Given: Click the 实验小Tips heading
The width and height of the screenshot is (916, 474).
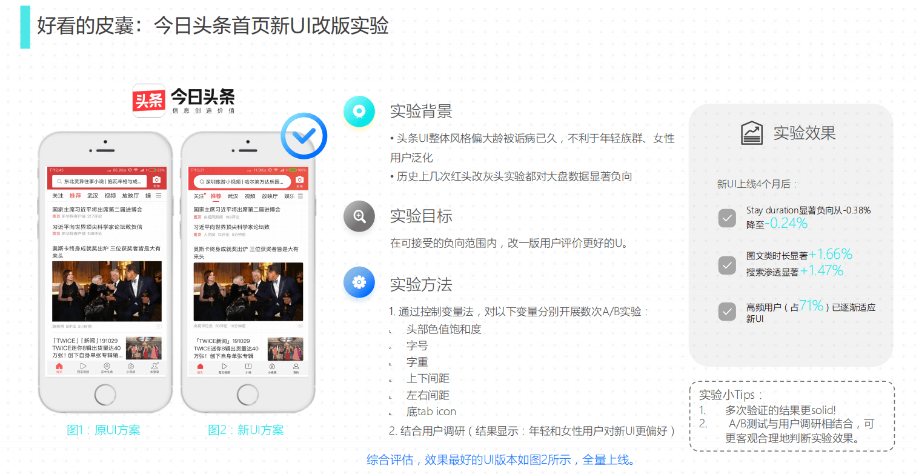Looking at the screenshot, I should (731, 395).
